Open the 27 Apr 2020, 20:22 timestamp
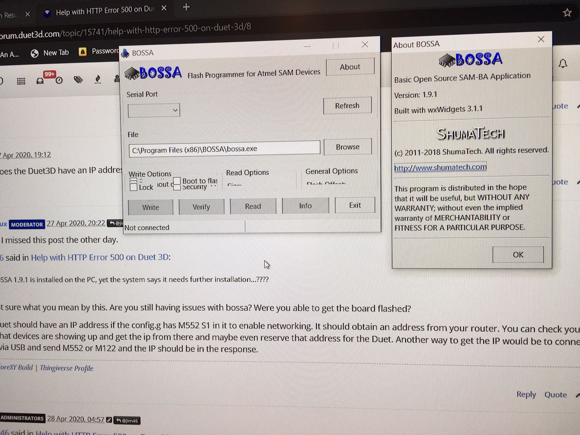Viewport: 580px width, 435px height. tap(76, 223)
